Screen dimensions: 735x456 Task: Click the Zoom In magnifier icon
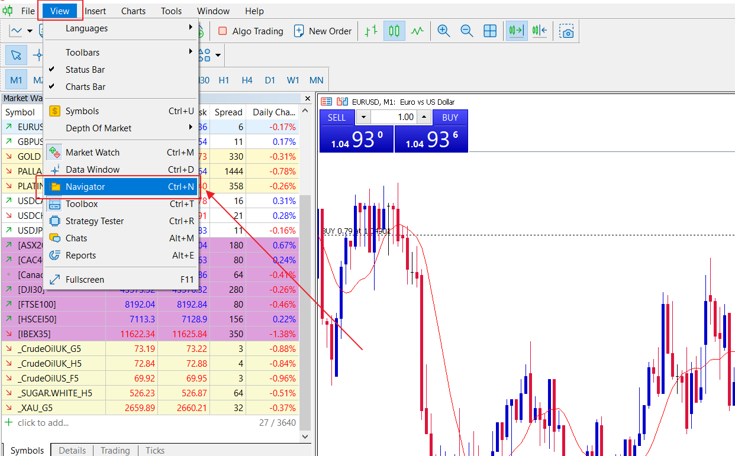tap(443, 31)
